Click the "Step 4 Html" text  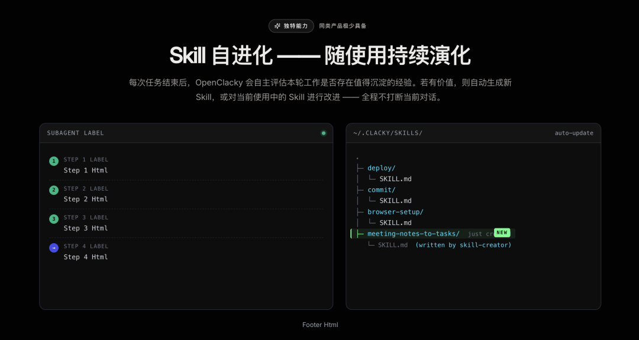[86, 257]
